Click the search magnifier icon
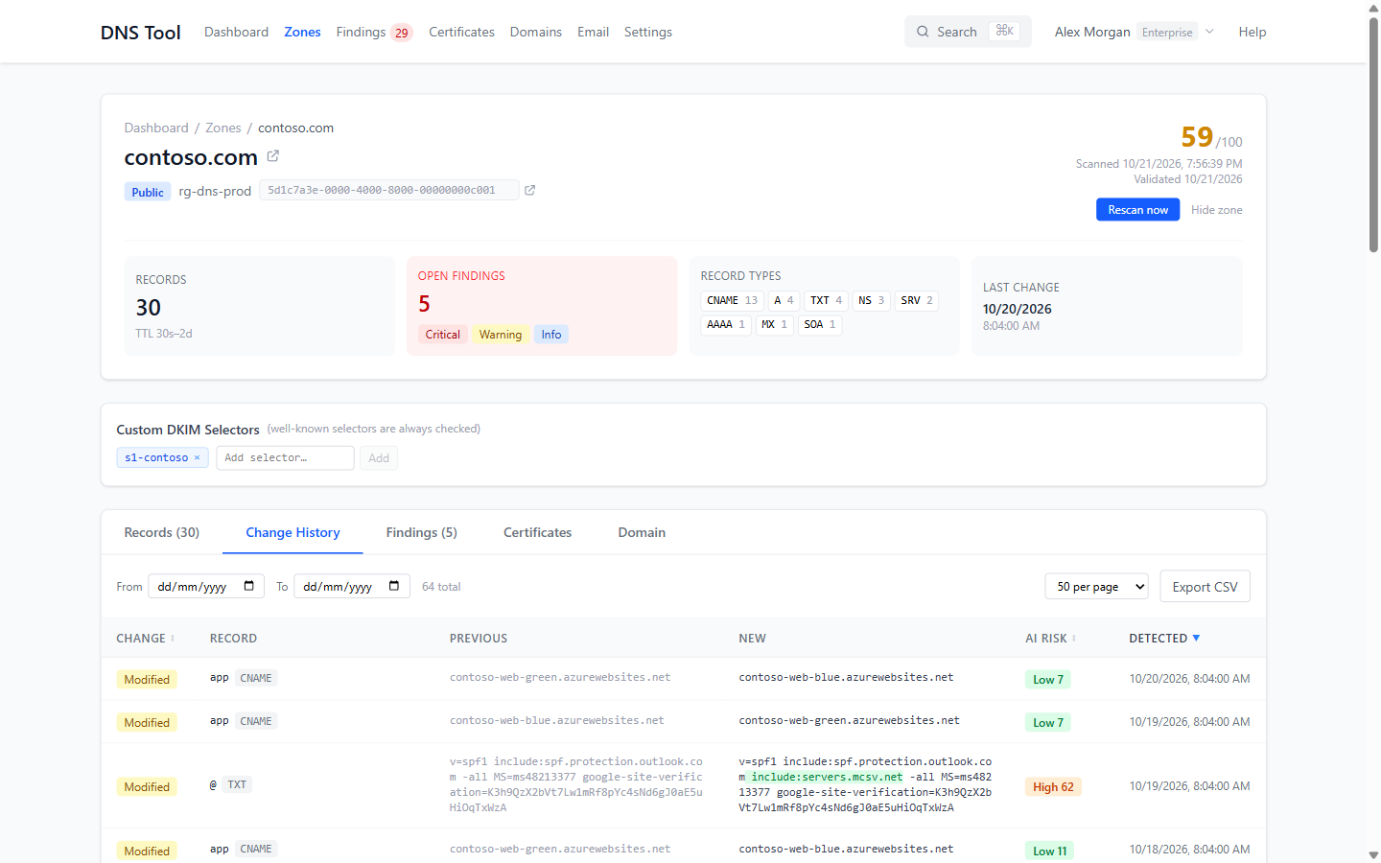The height and width of the screenshot is (863, 1381). click(923, 32)
